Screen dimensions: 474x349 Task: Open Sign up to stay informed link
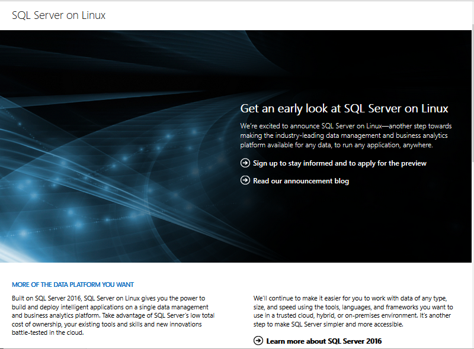click(340, 163)
